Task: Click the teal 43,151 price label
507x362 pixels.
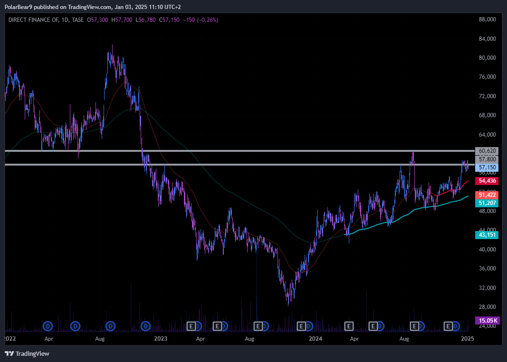Action: 488,235
